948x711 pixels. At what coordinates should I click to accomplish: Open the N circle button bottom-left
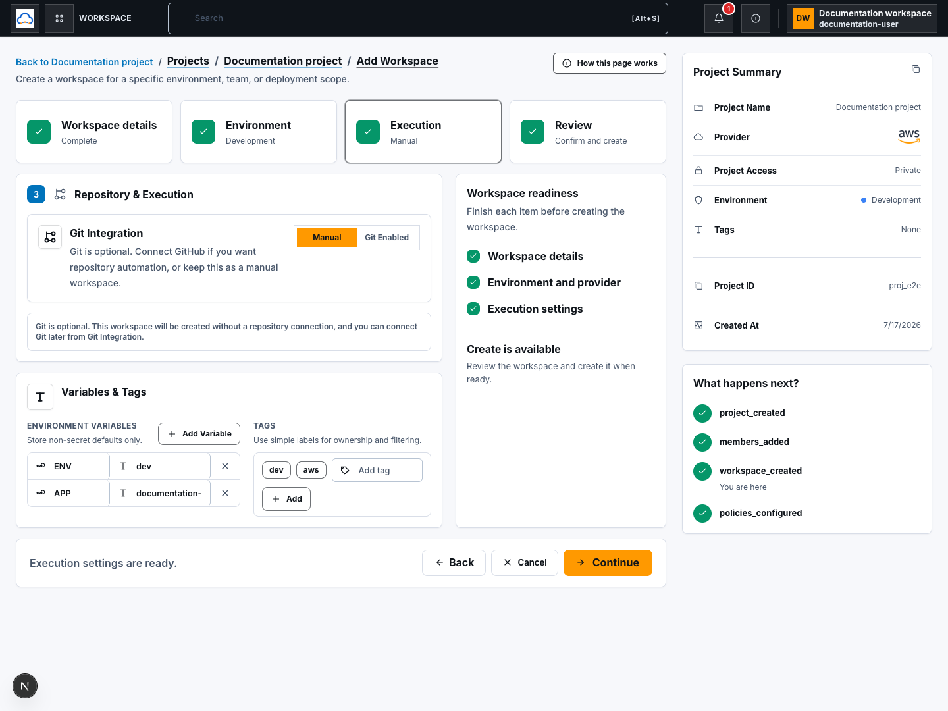[x=25, y=686]
